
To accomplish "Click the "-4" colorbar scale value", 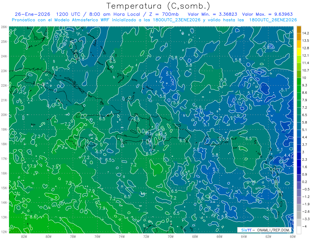I will tap(305, 226).
